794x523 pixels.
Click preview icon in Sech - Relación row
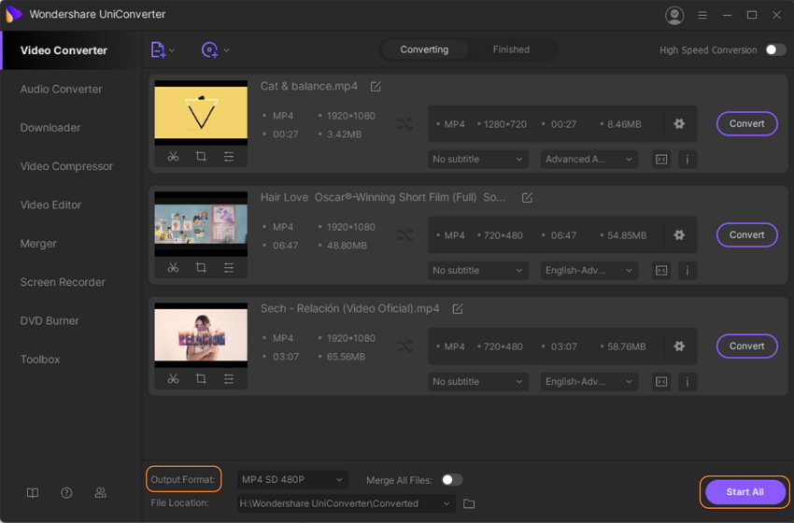pos(661,382)
